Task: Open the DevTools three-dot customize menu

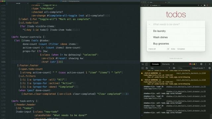Action: [205, 64]
